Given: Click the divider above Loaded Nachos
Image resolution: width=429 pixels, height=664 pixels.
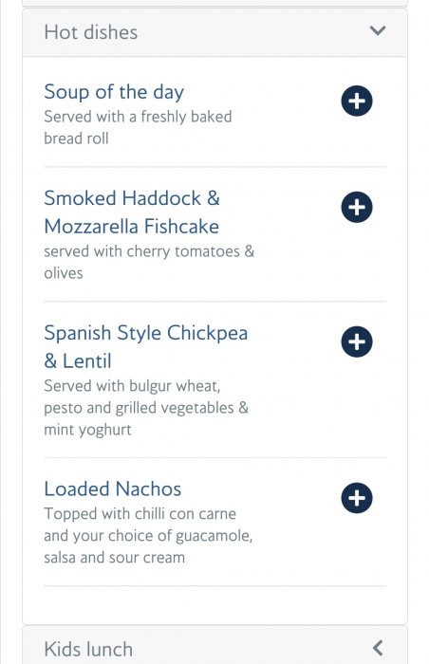Looking at the screenshot, I should tap(214, 457).
